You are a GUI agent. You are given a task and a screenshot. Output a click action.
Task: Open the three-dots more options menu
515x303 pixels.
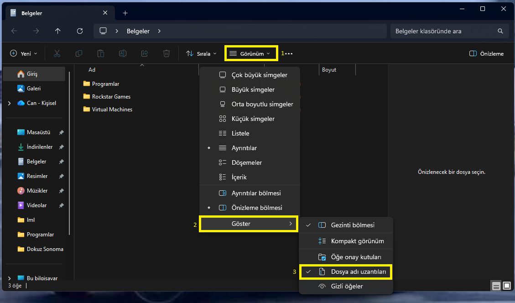pos(289,53)
